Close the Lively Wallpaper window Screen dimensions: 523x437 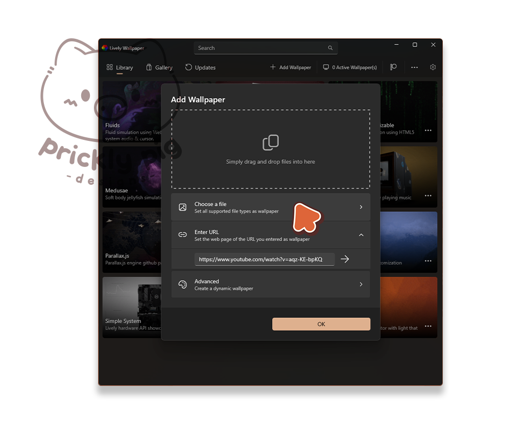[x=433, y=44]
